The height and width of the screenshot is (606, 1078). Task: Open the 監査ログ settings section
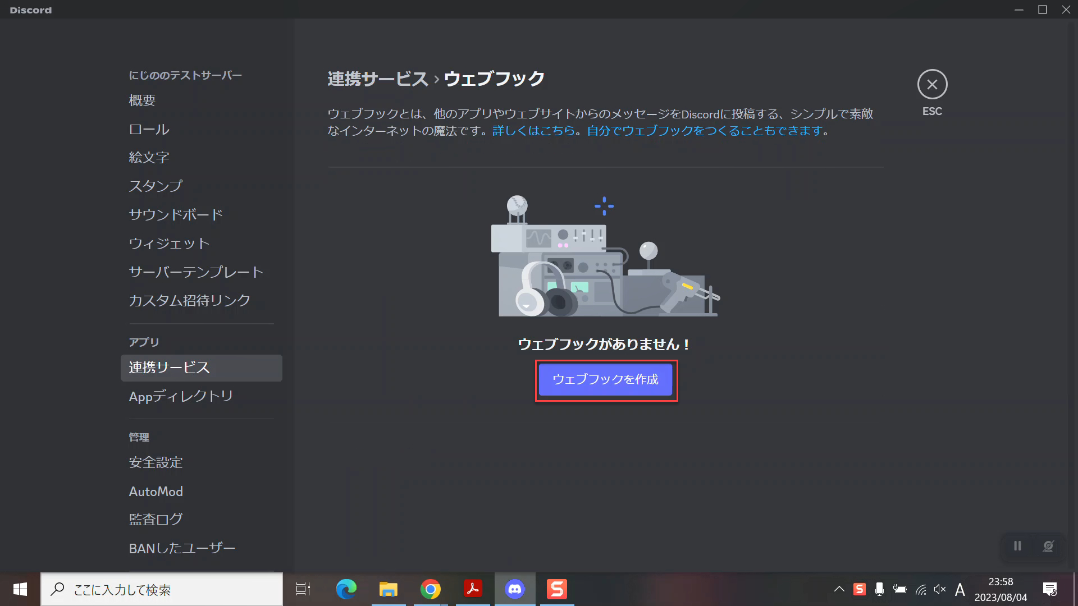[x=154, y=518]
